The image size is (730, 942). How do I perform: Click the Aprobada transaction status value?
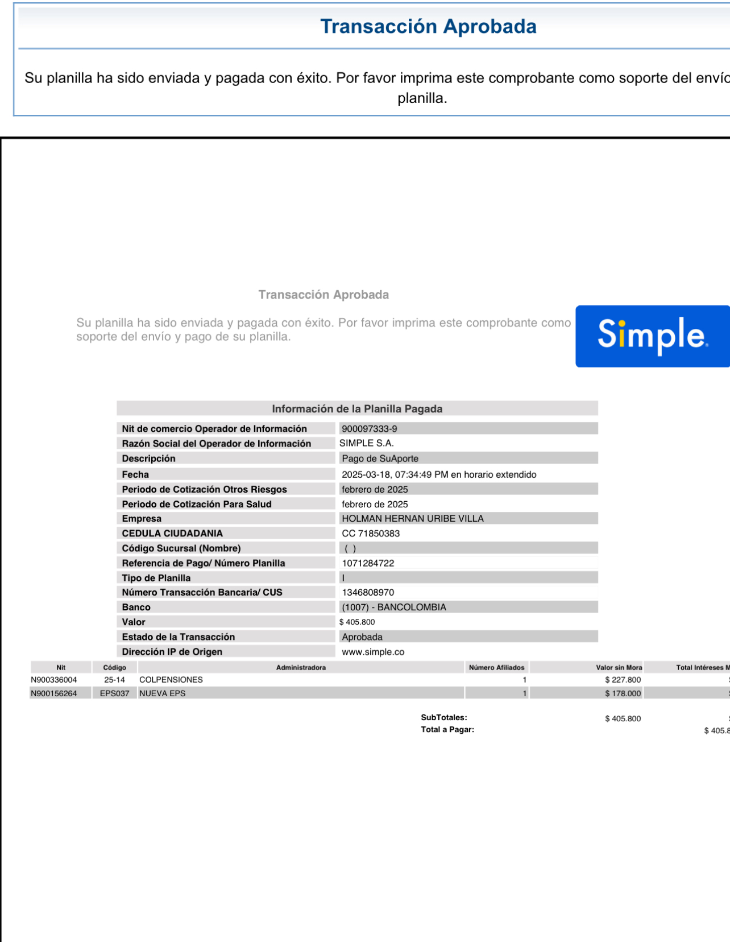point(362,637)
